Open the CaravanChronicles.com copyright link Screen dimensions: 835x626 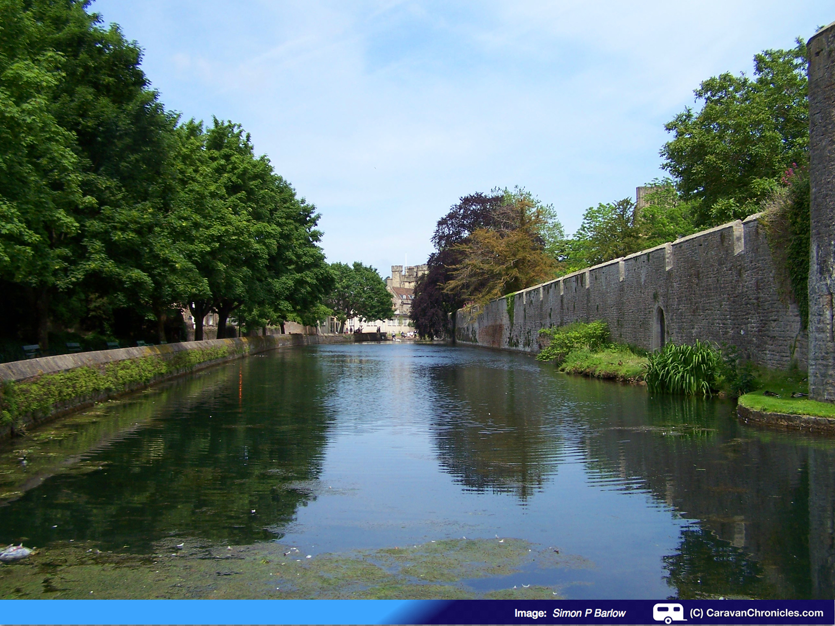click(x=756, y=613)
